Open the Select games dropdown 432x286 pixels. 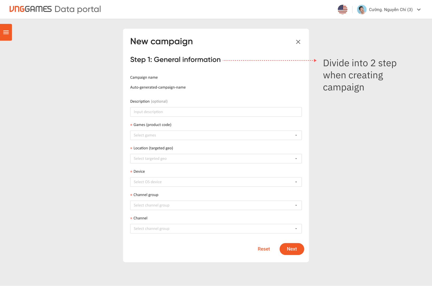[216, 135]
